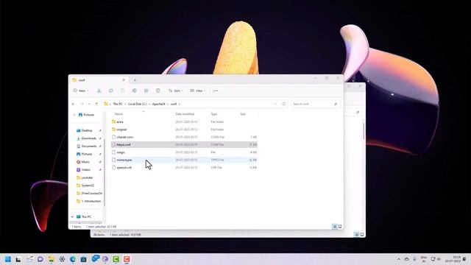Sort by Date modified column header
This screenshot has width=471, height=265.
tap(185, 114)
